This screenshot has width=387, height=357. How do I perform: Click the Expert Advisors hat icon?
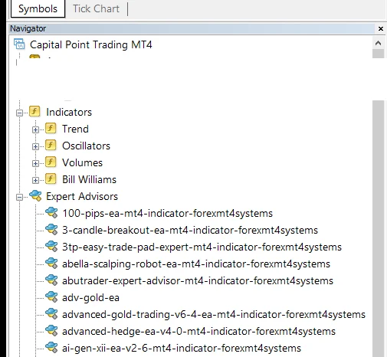[x=35, y=196]
